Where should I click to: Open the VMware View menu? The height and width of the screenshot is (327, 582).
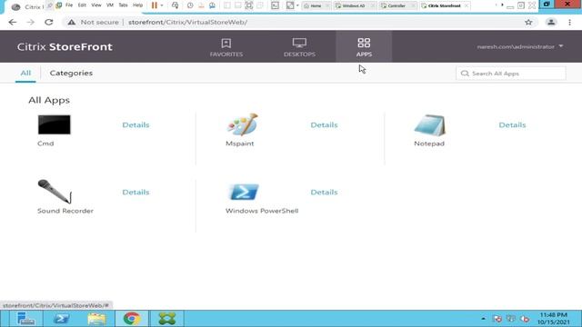point(96,5)
